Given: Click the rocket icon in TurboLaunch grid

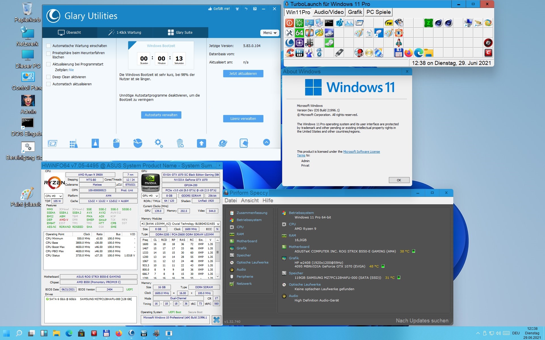Looking at the screenshot, I should tap(399, 43).
